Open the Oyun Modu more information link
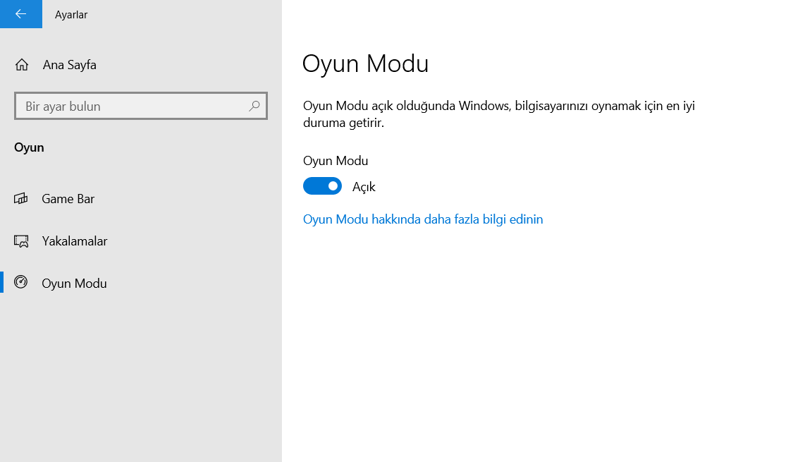Screen dimensions: 793x462 tap(423, 219)
